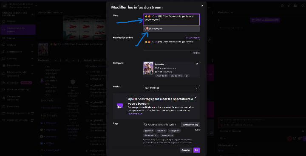Click the Ajouter un tag button
Viewport: 306px width, 156px height.
[x=190, y=125]
